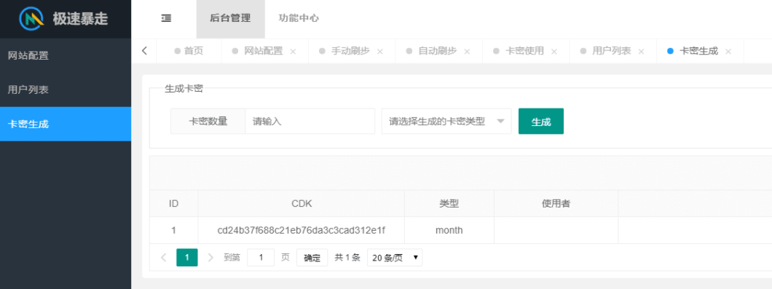Click page number 1 button
The image size is (772, 289).
(187, 258)
